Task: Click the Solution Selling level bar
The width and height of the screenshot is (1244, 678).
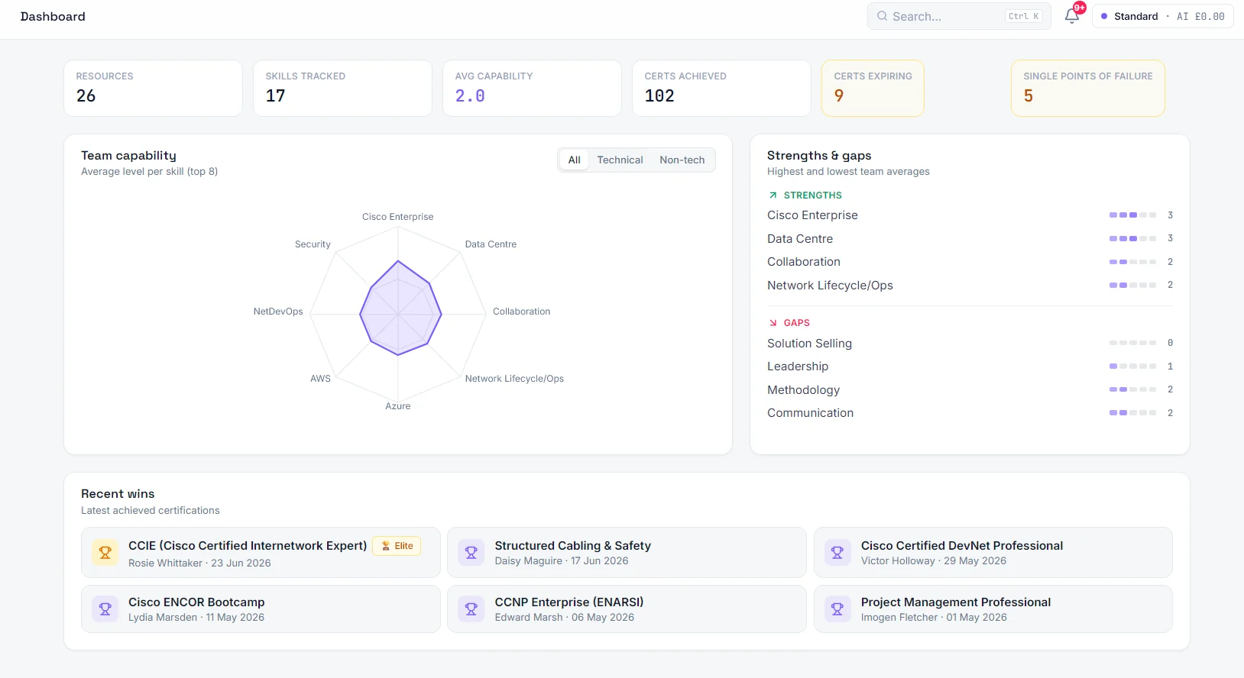Action: (x=1132, y=344)
